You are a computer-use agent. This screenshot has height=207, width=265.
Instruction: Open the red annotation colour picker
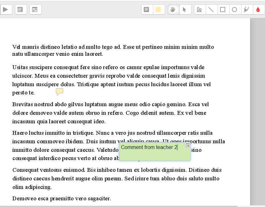click(259, 10)
